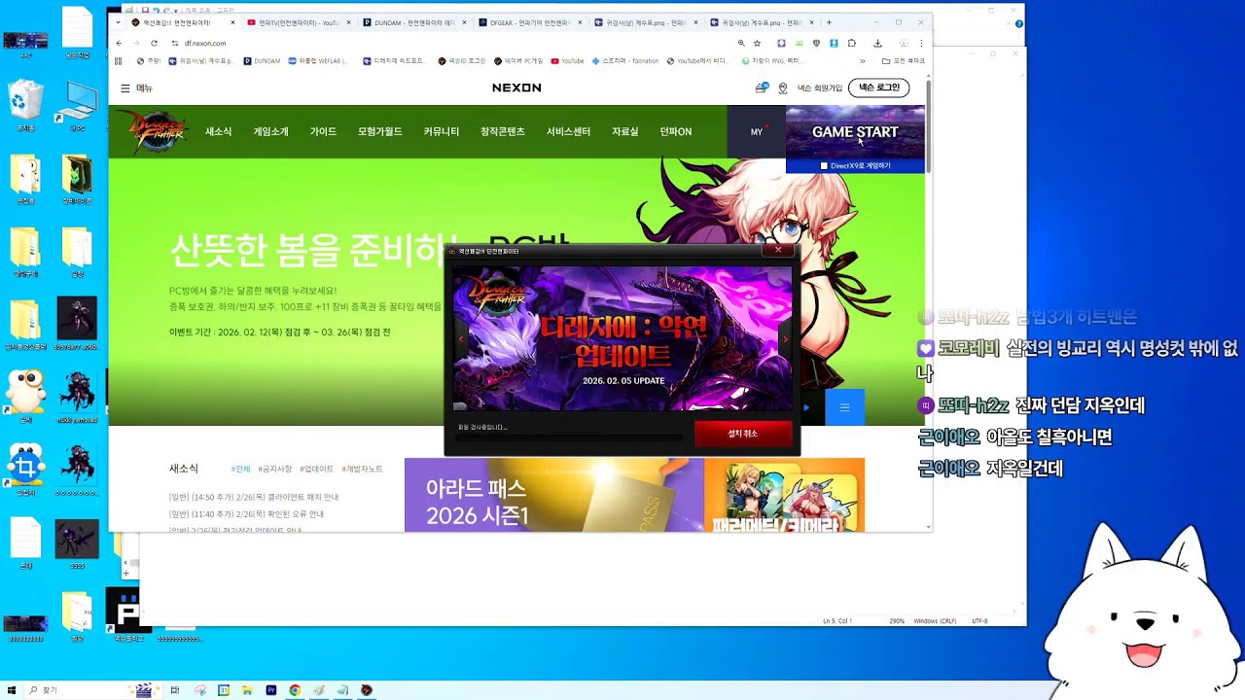Open the 넥슨 회원가입 link
Viewport: 1245px width, 700px height.
pos(820,88)
